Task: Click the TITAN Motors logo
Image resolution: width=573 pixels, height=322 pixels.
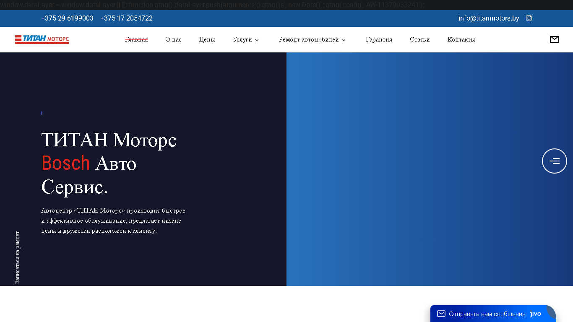Action: pos(42,39)
